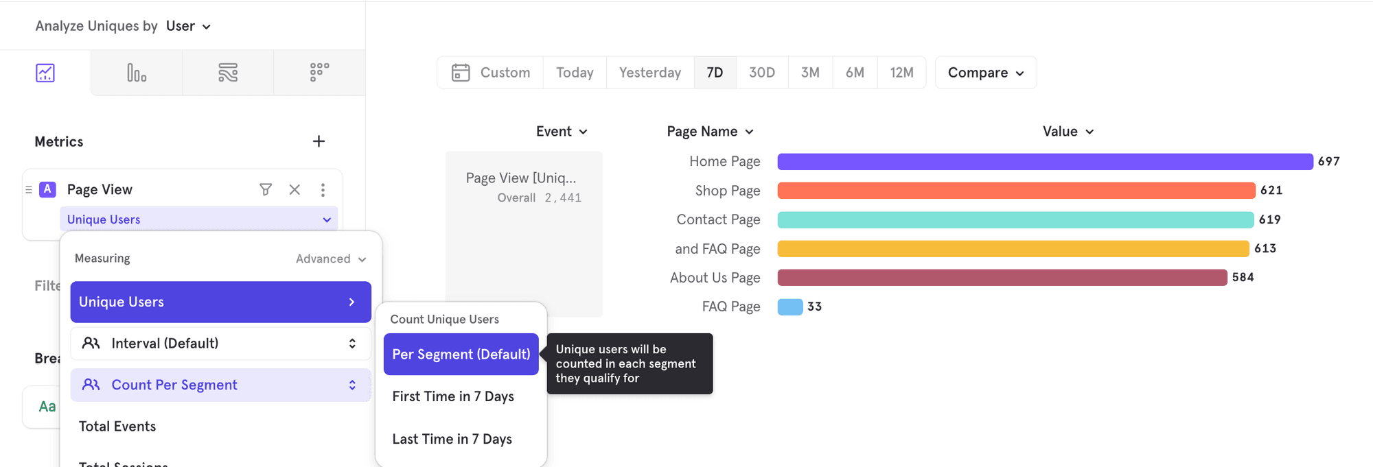The height and width of the screenshot is (467, 1373).
Task: Expand the Analyze Uniques by User dropdown
Action: tap(188, 26)
